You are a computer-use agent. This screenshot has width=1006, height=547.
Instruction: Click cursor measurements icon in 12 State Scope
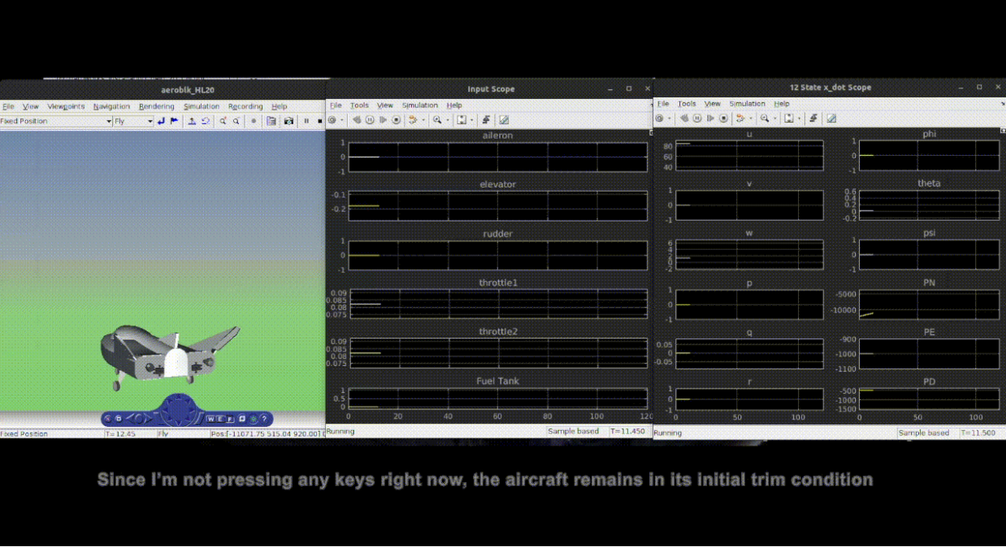(x=831, y=118)
